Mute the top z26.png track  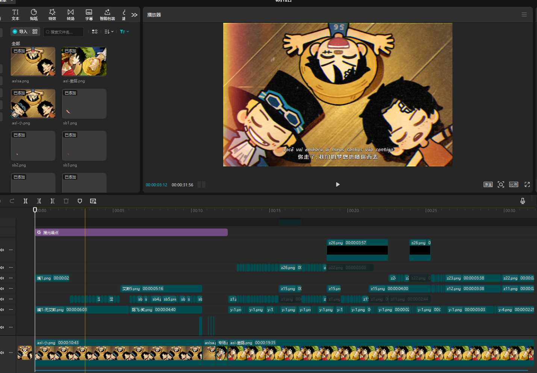coord(2,250)
